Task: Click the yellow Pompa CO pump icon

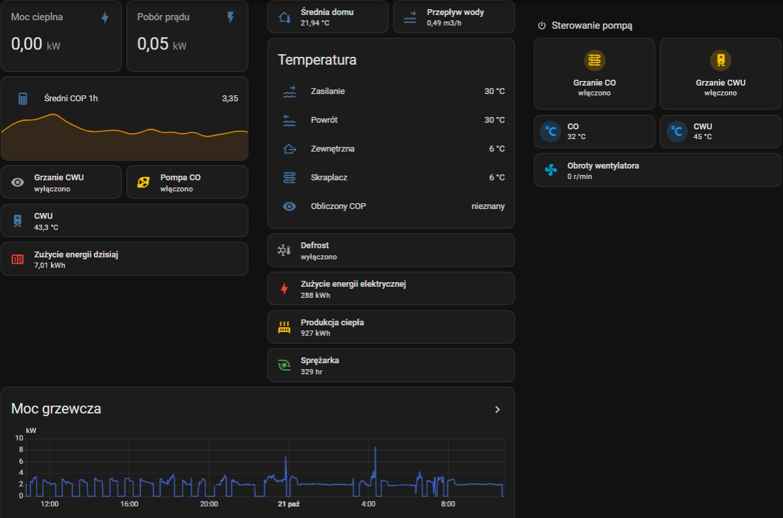Action: click(x=144, y=182)
